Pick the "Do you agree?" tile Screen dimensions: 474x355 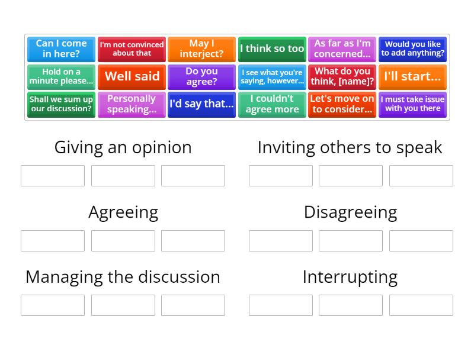pos(201,77)
